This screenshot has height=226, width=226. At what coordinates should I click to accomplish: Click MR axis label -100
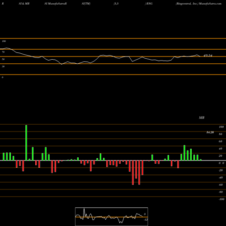[x=221, y=199]
